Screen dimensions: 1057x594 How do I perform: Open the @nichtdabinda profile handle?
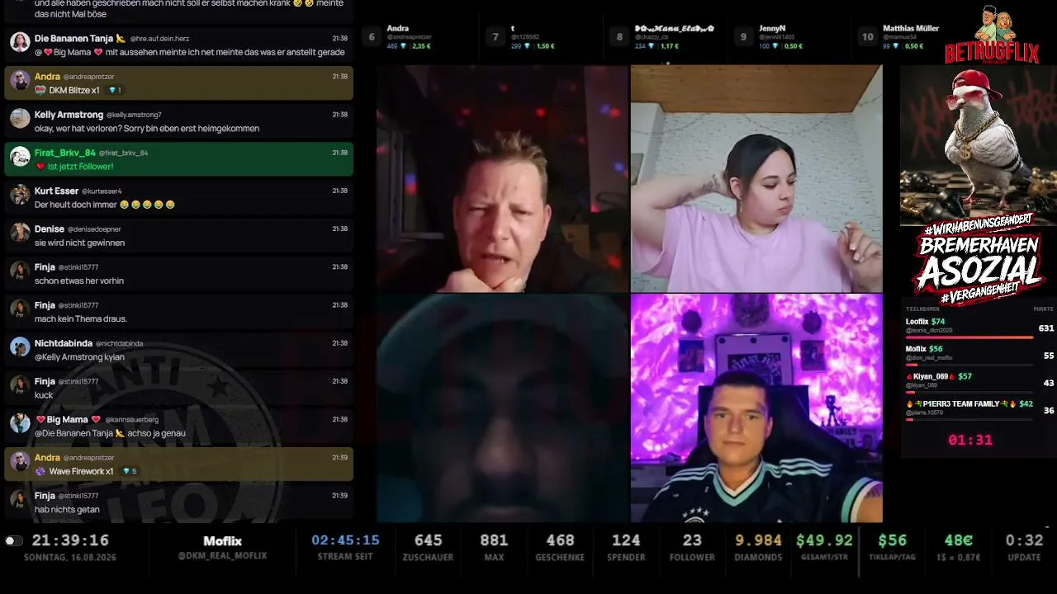119,343
